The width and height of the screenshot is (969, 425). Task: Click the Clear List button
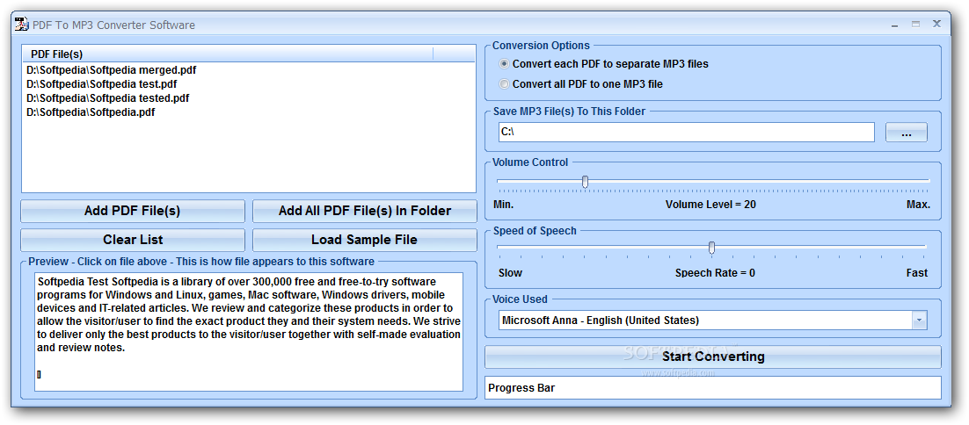(x=132, y=240)
